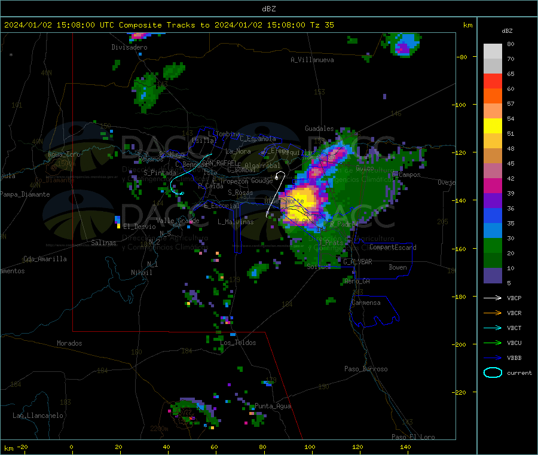Click the 'Paso_El_Loro' map label
The width and height of the screenshot is (538, 455).
pos(413,437)
